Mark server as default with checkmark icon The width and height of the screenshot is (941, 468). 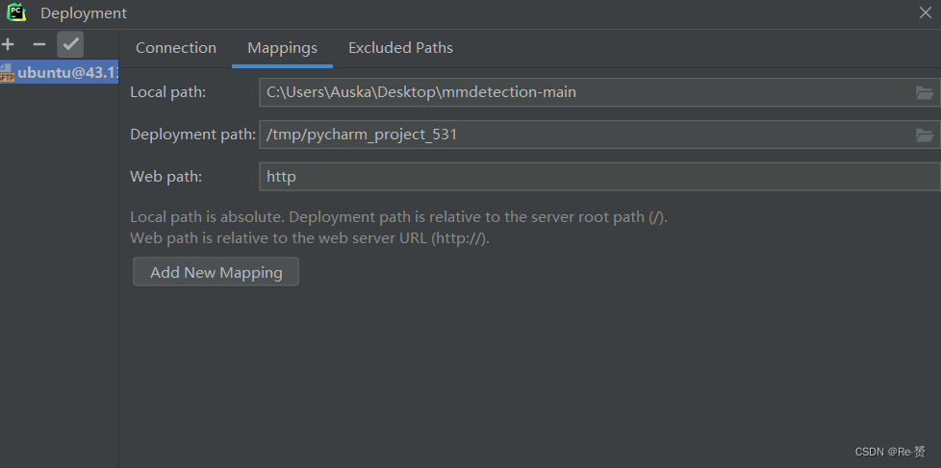[x=70, y=44]
